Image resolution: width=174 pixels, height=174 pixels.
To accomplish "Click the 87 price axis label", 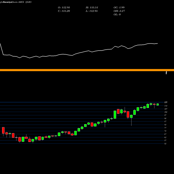I will point(165,121).
